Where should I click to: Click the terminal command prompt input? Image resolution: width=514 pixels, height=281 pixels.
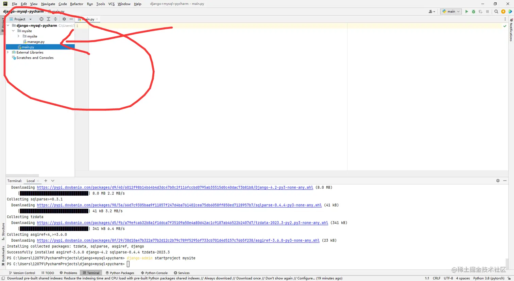128,264
